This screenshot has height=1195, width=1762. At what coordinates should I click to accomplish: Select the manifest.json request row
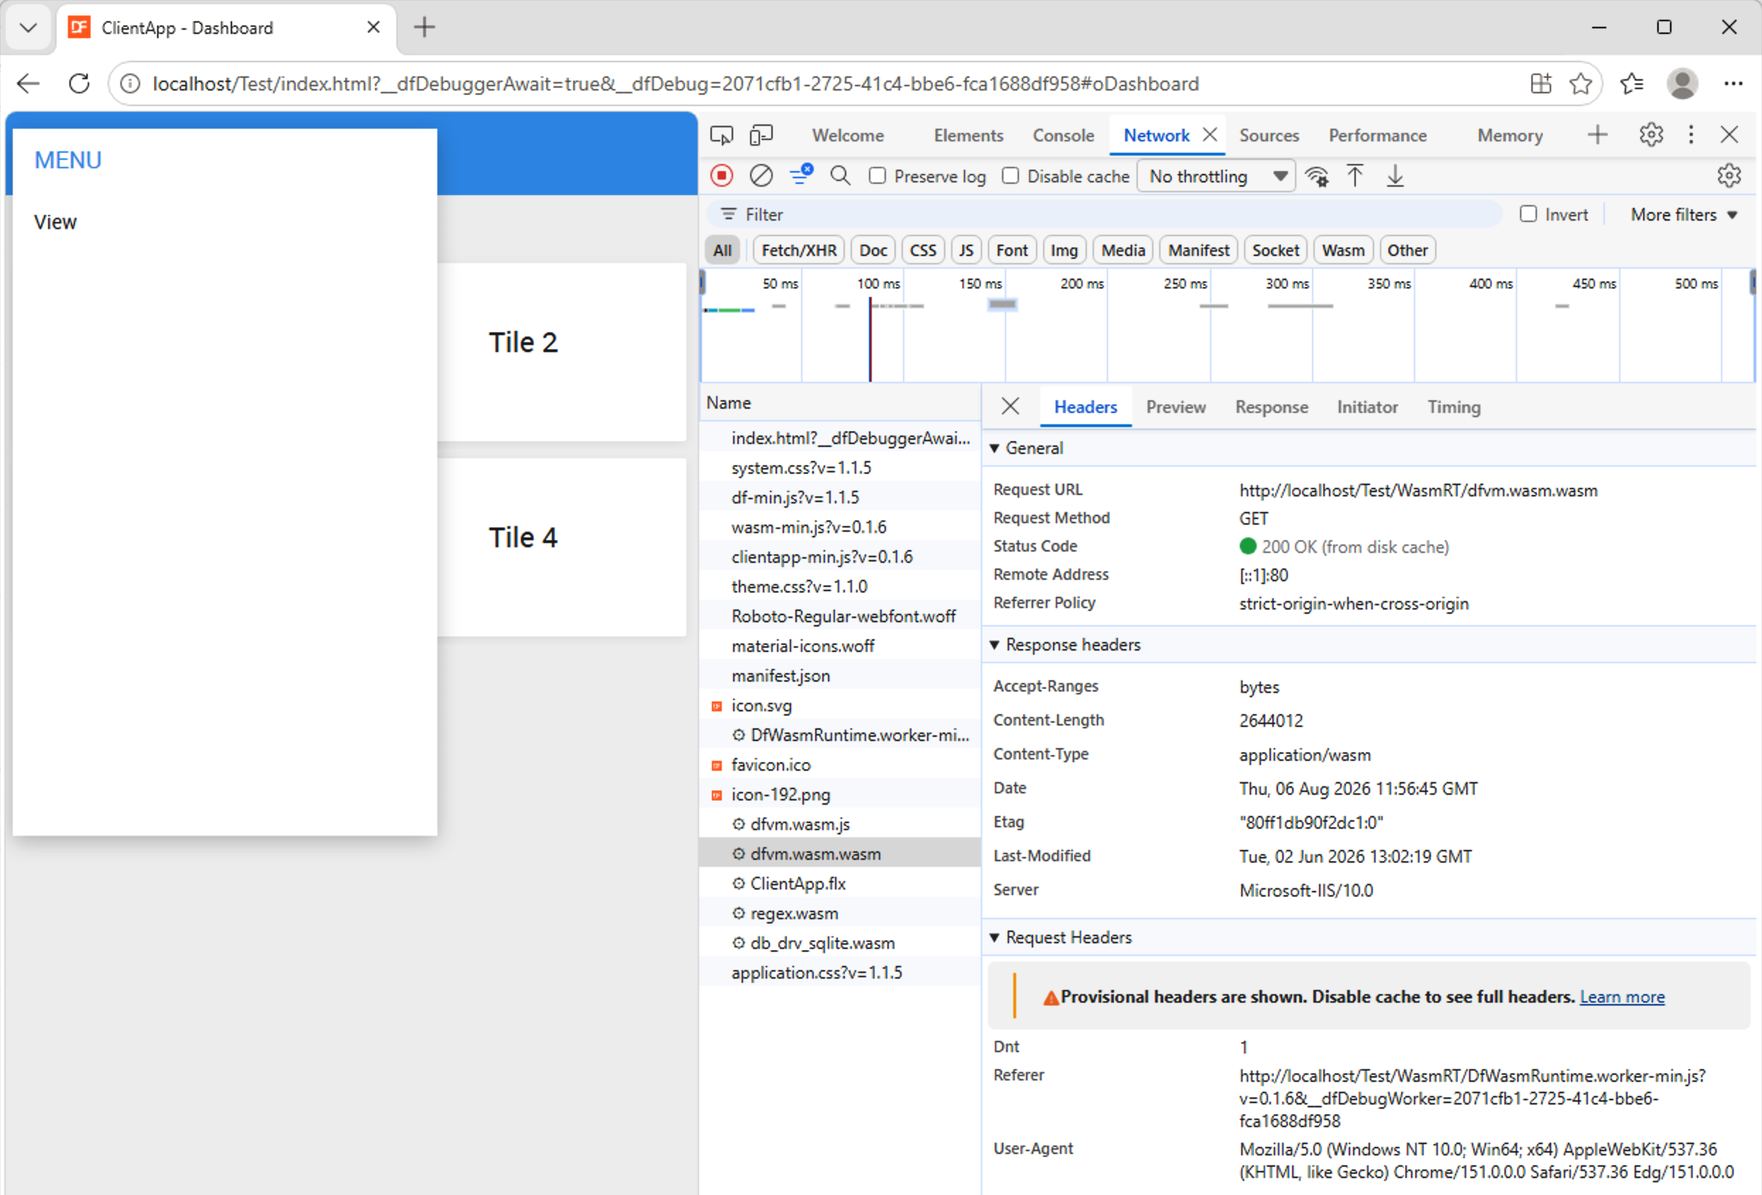click(840, 675)
